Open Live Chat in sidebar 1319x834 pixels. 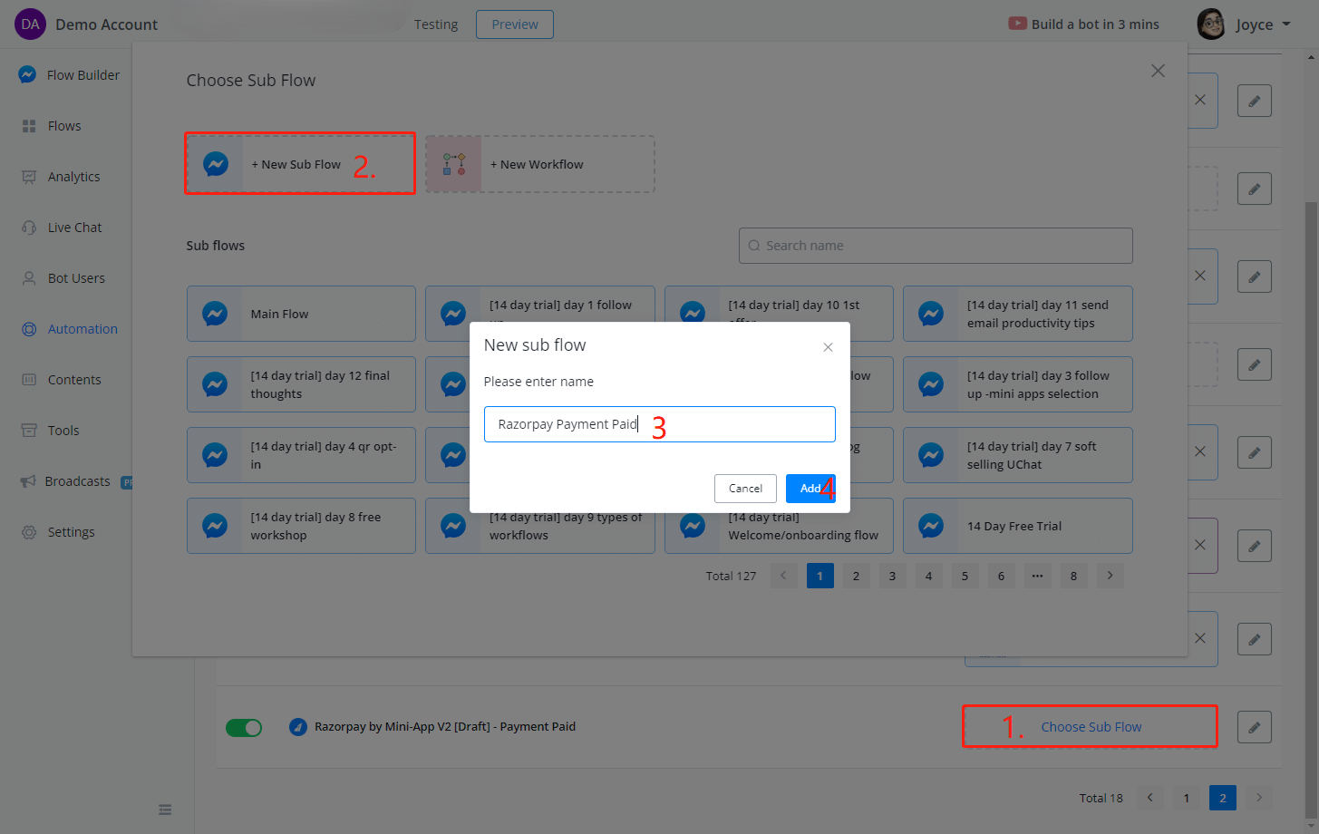63,228
